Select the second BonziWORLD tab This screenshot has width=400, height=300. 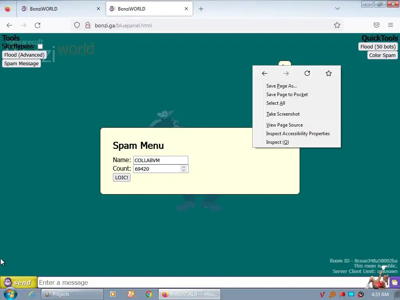coord(149,9)
